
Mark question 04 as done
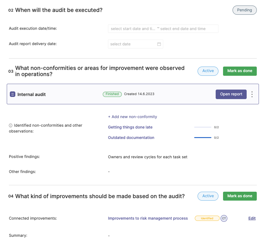tap(240, 196)
